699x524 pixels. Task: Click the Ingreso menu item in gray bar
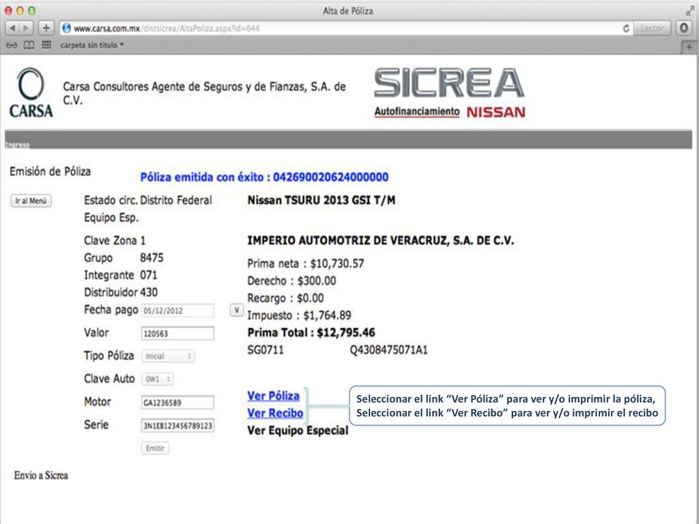click(x=17, y=145)
